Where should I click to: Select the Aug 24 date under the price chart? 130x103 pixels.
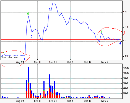tap(20, 62)
